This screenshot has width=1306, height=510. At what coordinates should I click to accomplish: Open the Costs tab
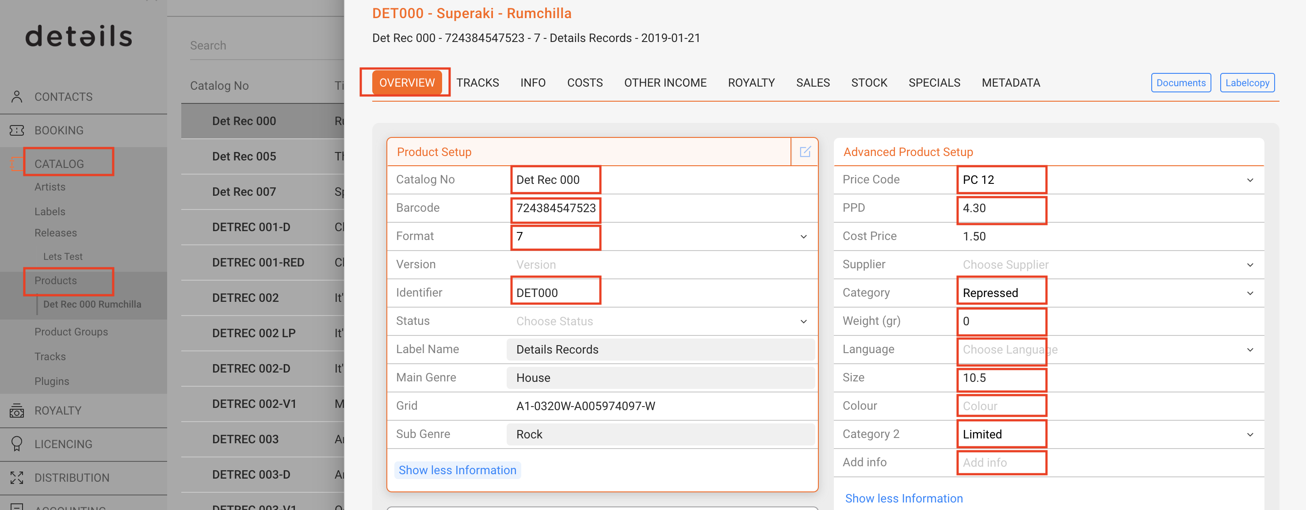(x=584, y=83)
